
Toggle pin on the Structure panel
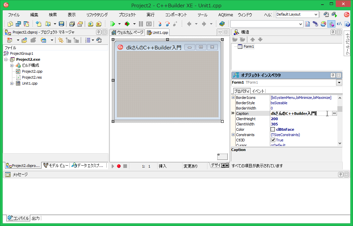tap(333, 32)
